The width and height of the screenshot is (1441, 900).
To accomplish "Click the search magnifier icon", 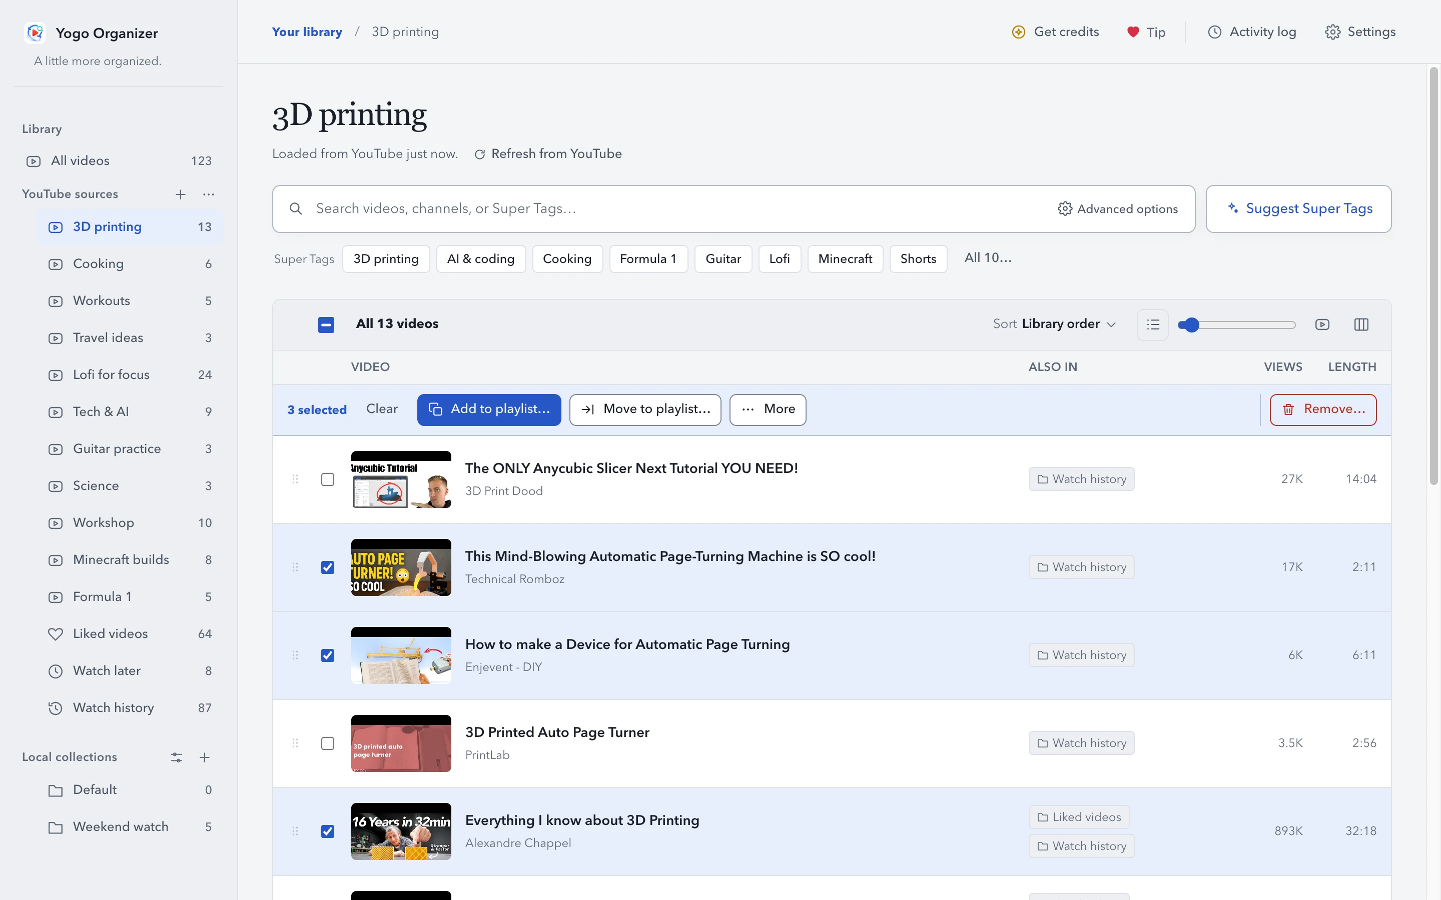I will point(295,209).
